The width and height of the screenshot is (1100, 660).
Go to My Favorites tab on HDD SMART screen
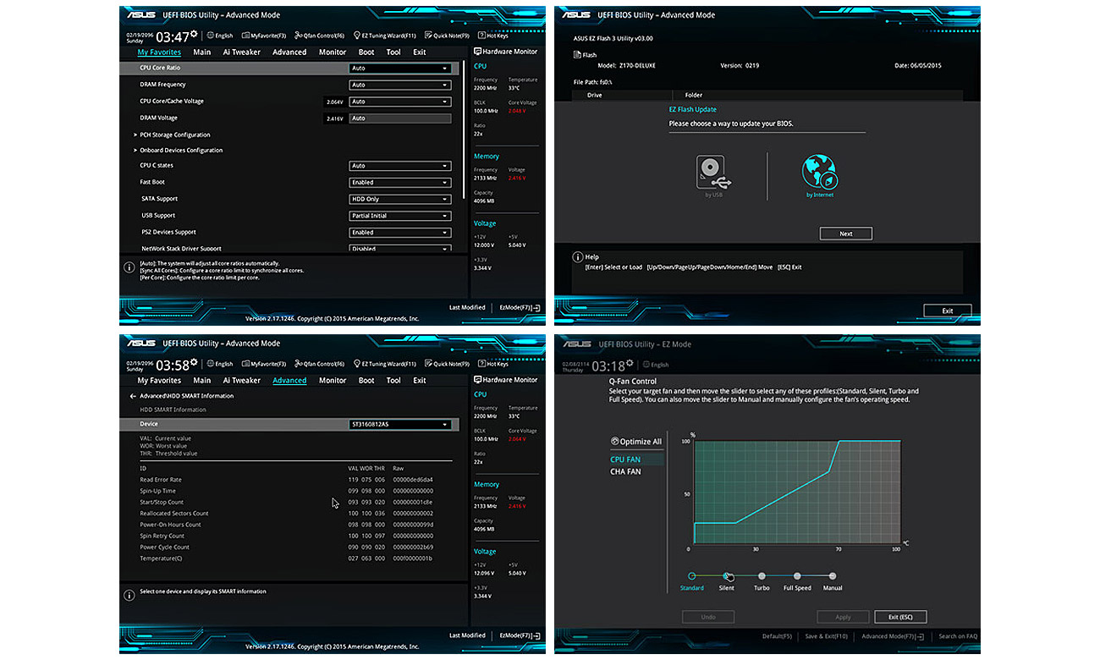(159, 381)
